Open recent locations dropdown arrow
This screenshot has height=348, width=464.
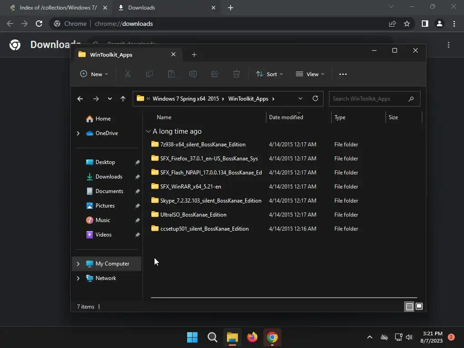coord(110,99)
